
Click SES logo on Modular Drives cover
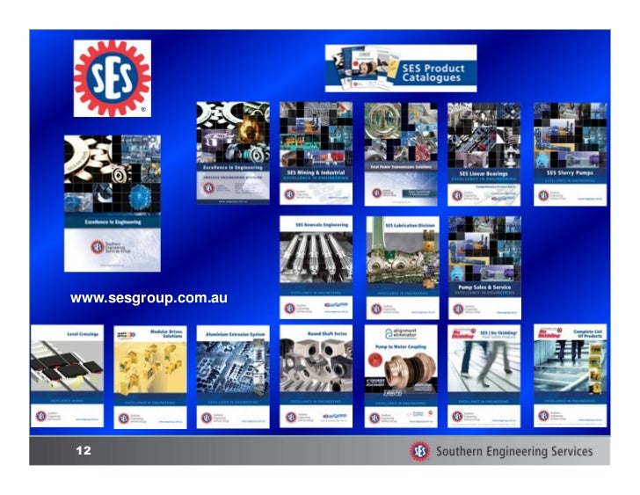pos(123,419)
